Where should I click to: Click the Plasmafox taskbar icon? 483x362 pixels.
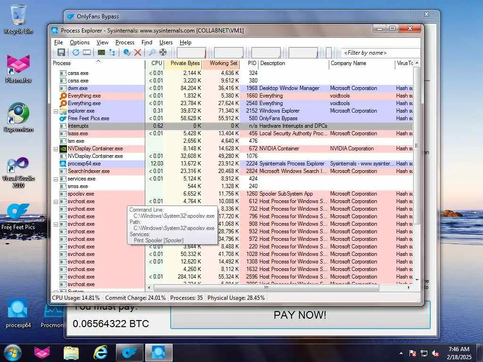pos(42,353)
